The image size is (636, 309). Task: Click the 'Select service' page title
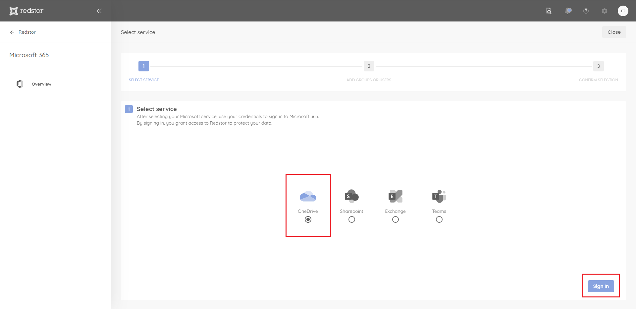tap(138, 32)
